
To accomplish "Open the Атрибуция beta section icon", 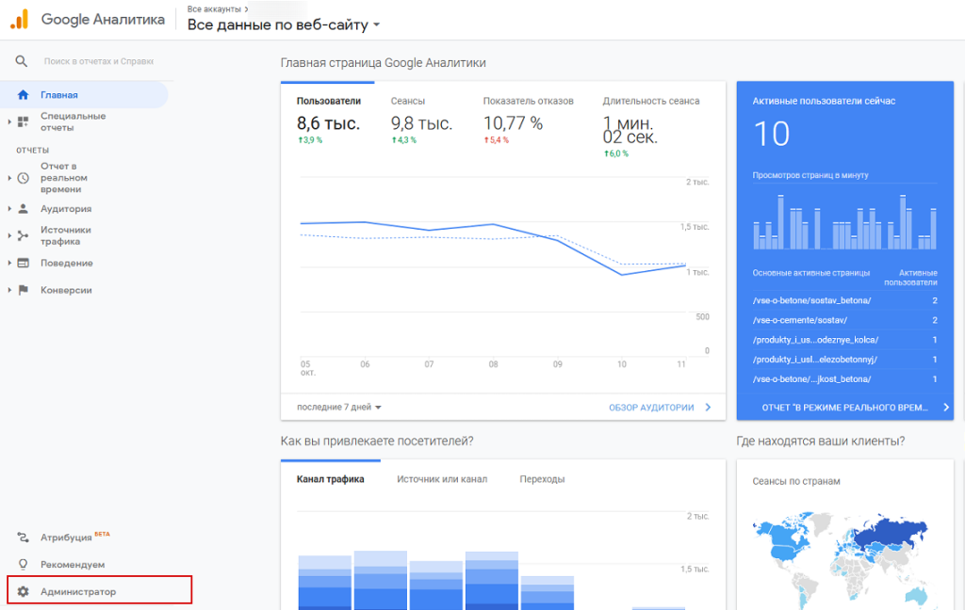I will [23, 537].
